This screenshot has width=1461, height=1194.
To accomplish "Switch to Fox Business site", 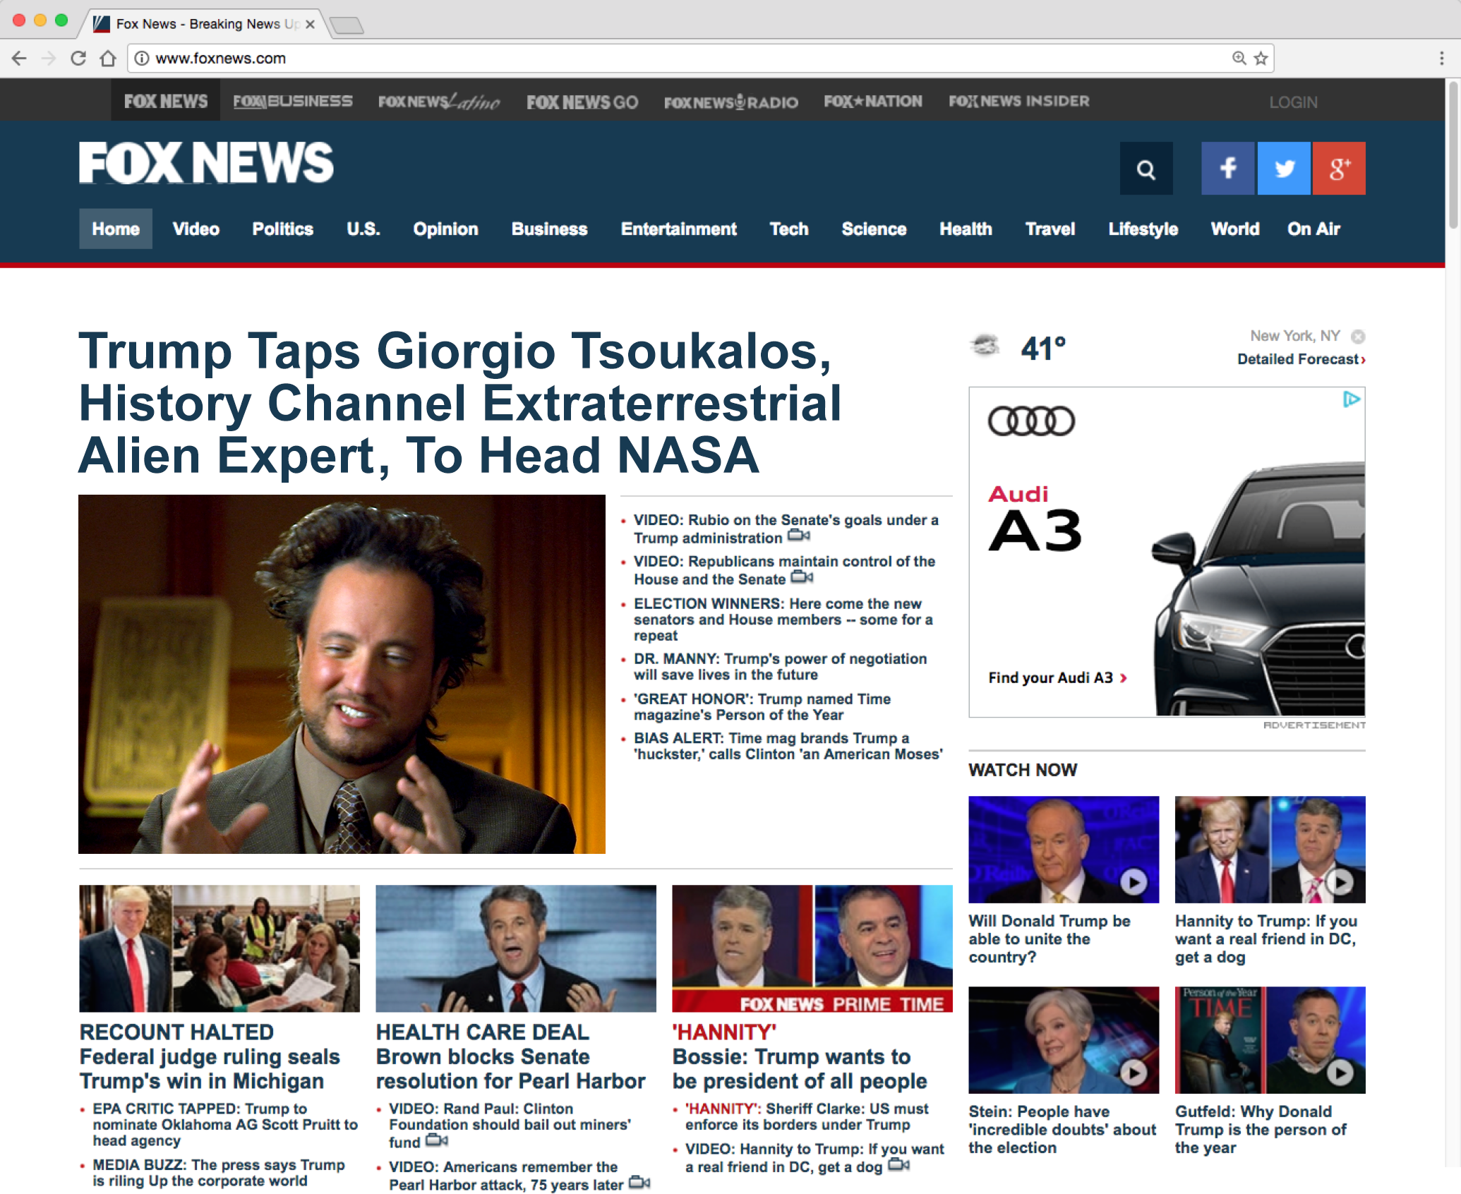I will pos(293,101).
